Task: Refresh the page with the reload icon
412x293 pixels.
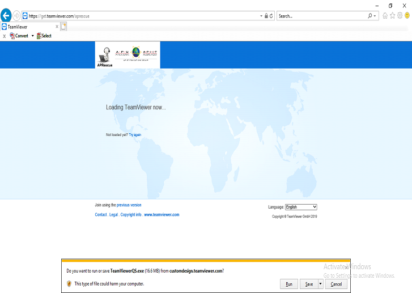Action: (x=271, y=16)
